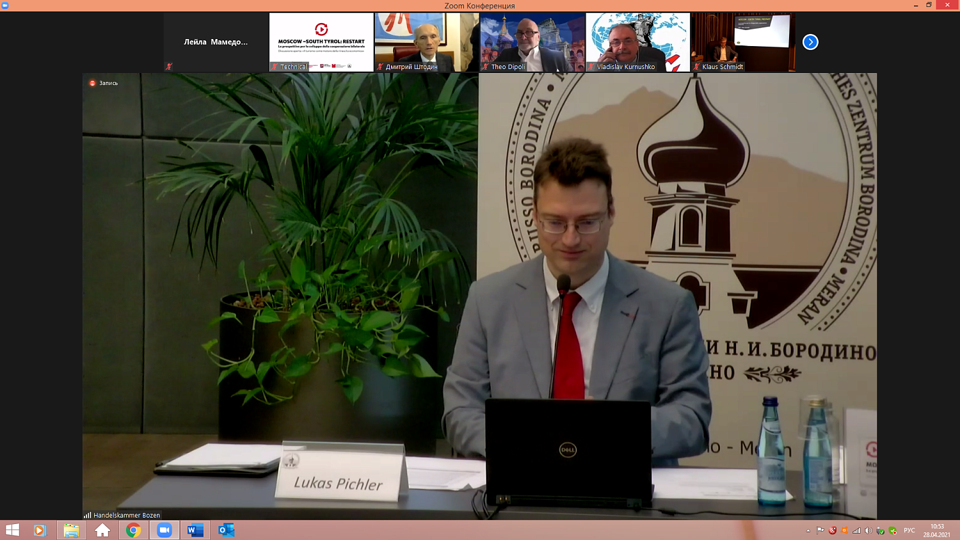Screen dimensions: 960x540
Task: Switch to Microsoft Word in taskbar
Action: pos(195,530)
